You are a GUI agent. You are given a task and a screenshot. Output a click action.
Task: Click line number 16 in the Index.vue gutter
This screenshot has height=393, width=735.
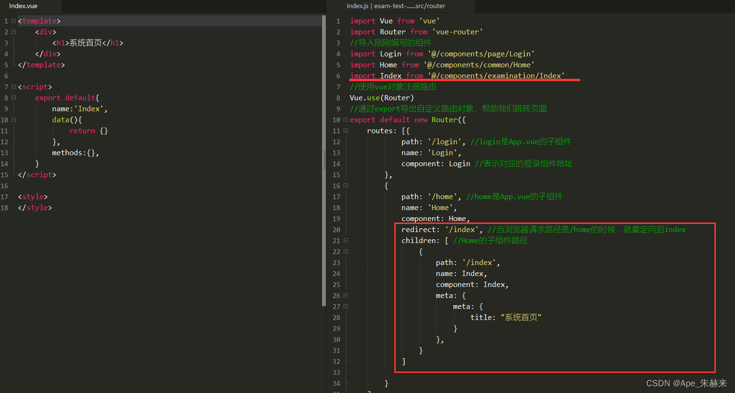click(4, 186)
